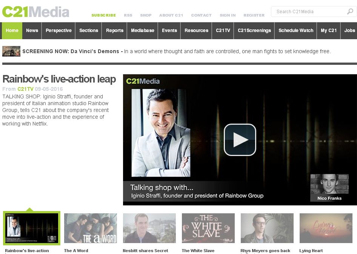Image resolution: width=357 pixels, height=254 pixels.
Task: Open the ABOUT C21 link
Action: (x=171, y=15)
